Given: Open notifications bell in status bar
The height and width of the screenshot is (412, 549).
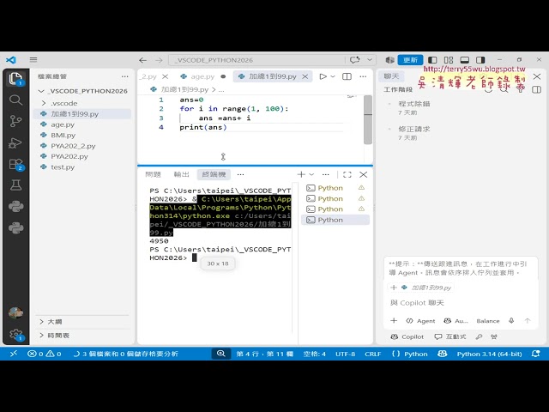Looking at the screenshot, I should coord(535,354).
